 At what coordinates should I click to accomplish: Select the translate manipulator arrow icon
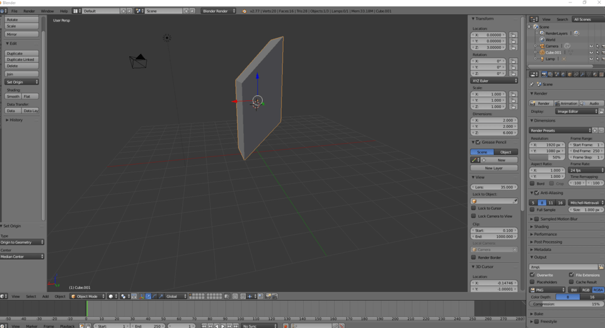point(149,296)
